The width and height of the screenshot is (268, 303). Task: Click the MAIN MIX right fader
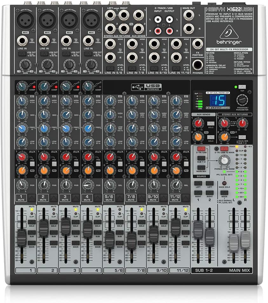click(245, 240)
